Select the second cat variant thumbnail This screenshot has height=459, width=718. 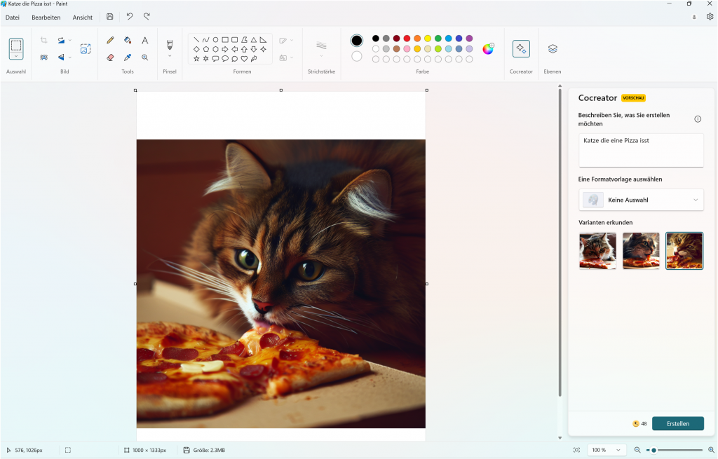(x=641, y=251)
